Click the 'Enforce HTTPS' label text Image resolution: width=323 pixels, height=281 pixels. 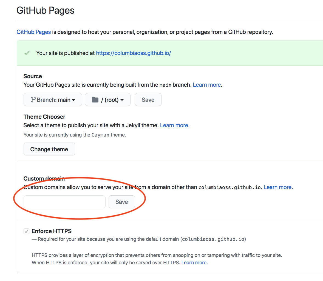click(52, 231)
